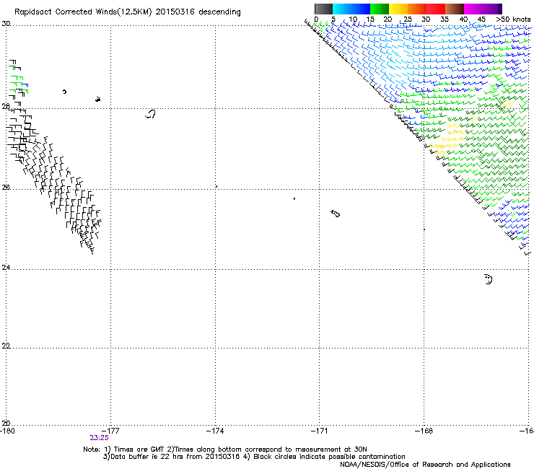Click the date '20150316' in the title
Image resolution: width=534 pixels, height=469 pixels.
(x=175, y=12)
